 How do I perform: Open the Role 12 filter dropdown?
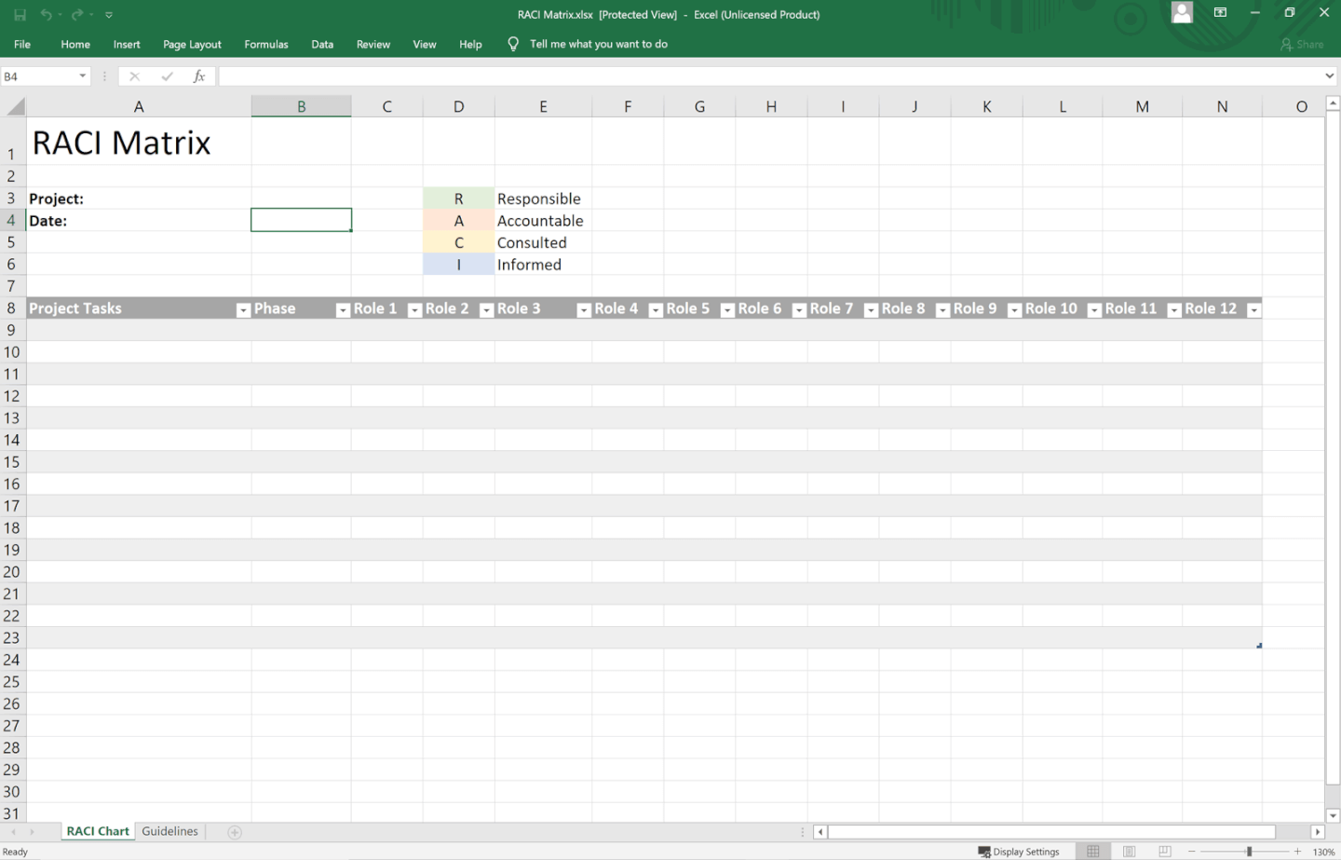pyautogui.click(x=1254, y=310)
